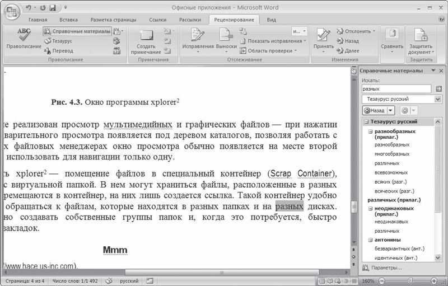Collapse the Тезаурус: русский results section
The image size is (448, 286).
[x=366, y=121]
